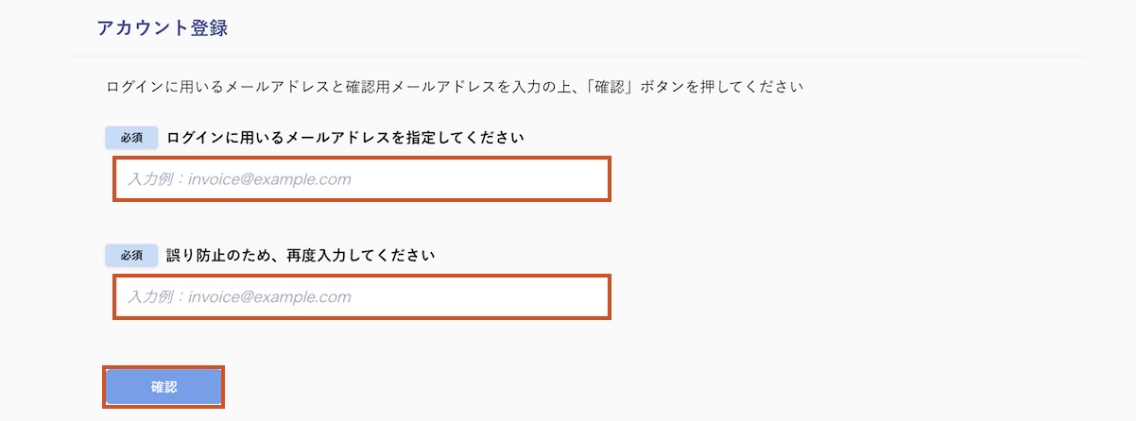Focus the second invoice@example.com placeholder field

362,296
